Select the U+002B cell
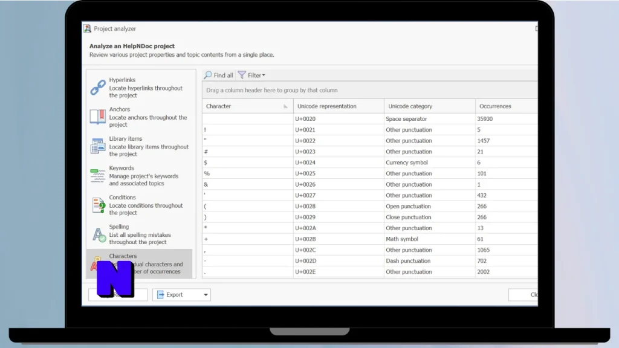 point(339,239)
